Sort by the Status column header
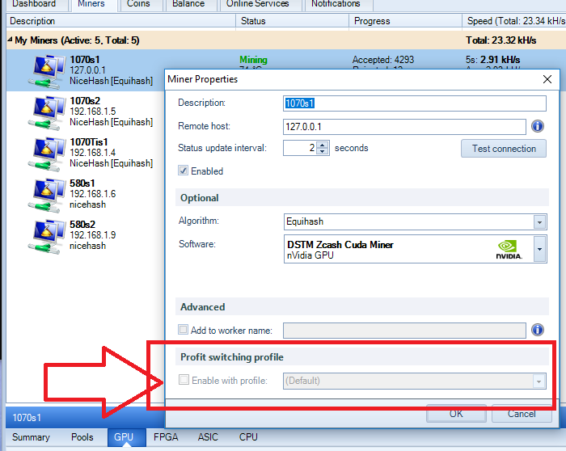The image size is (566, 451). (x=293, y=21)
